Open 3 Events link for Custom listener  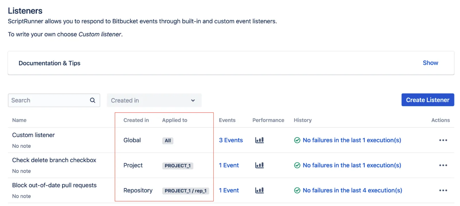pyautogui.click(x=231, y=140)
